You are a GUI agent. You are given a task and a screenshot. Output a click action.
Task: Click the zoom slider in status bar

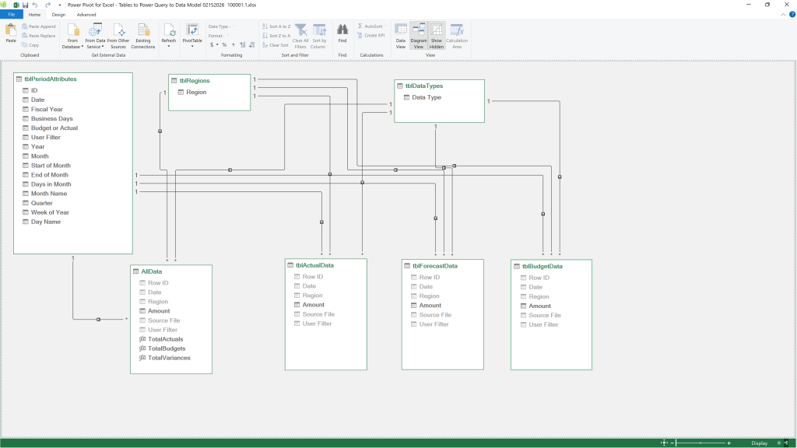point(700,443)
